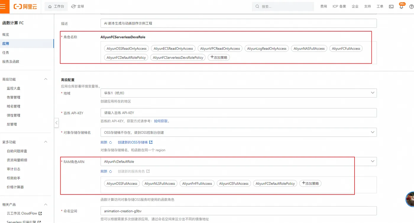Screen dimensions: 414x223
Task: Click the AliyunVPCReadOnlyAccess policy tag
Action: click(x=220, y=49)
